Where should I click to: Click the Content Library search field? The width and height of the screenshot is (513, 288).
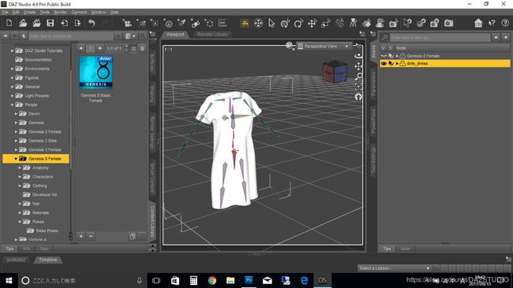tap(71, 36)
